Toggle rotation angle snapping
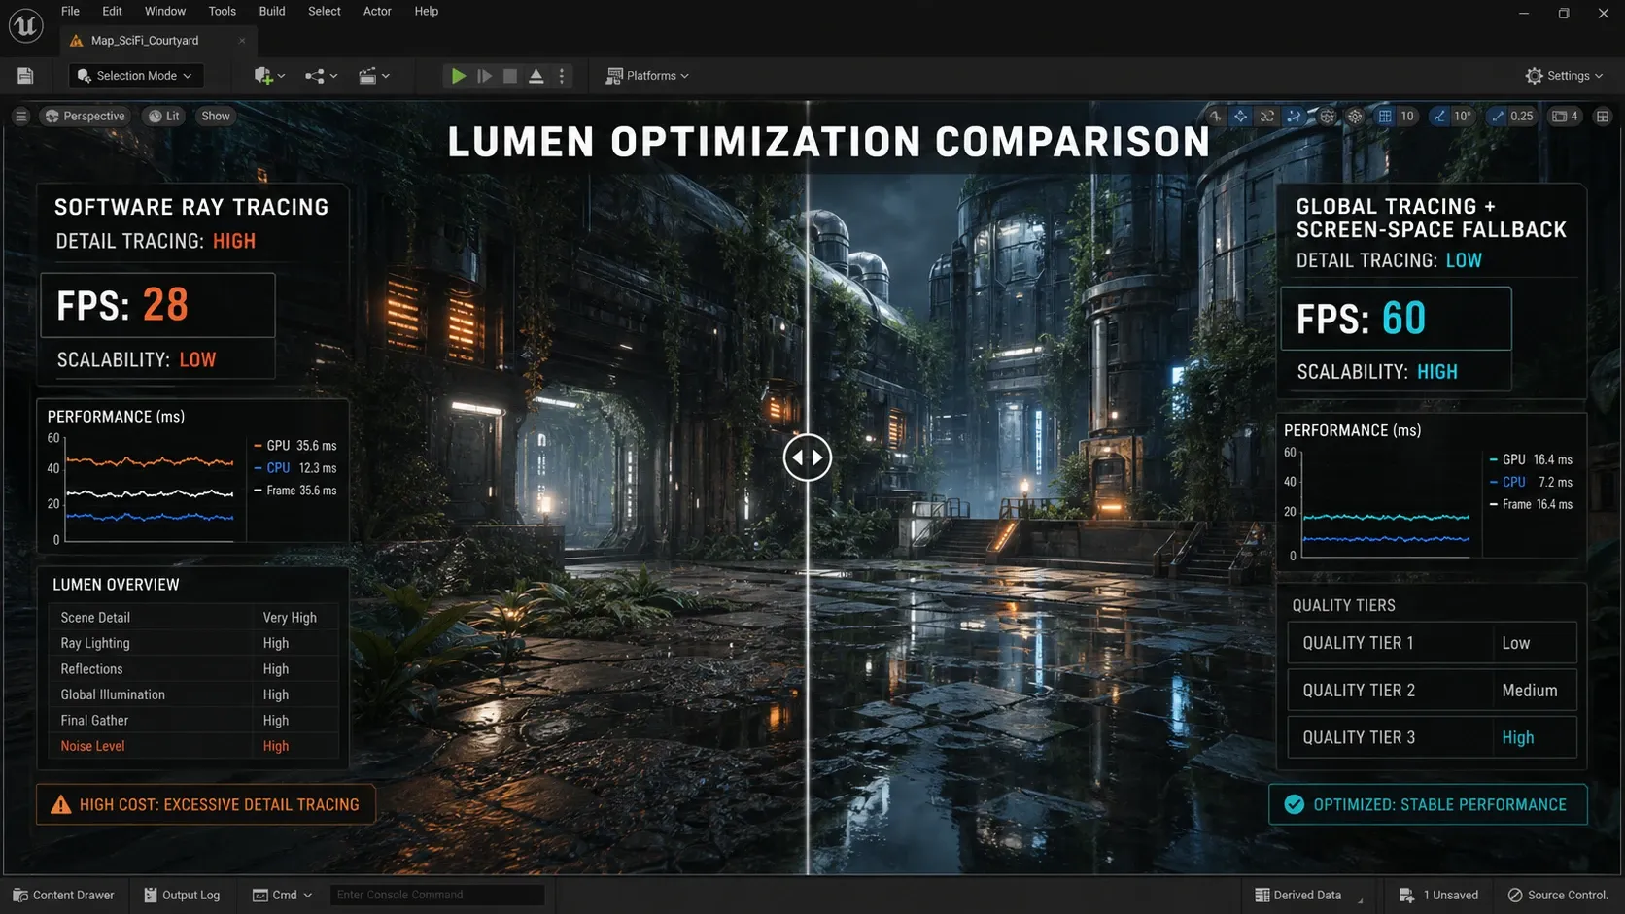The width and height of the screenshot is (1625, 914). pyautogui.click(x=1439, y=116)
